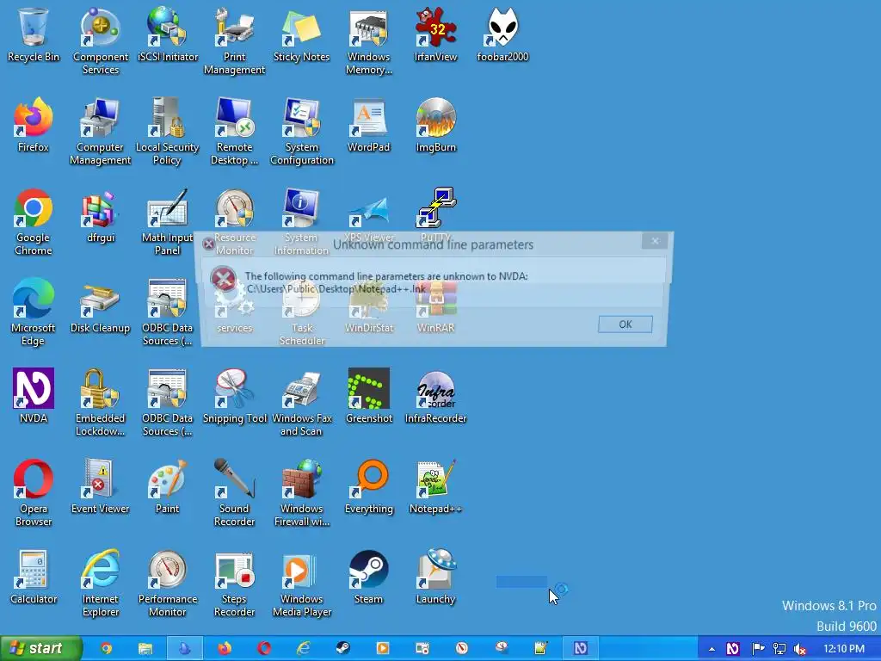Select the InfraRecorder desktop icon
Image resolution: width=881 pixels, height=661 pixels.
[435, 396]
